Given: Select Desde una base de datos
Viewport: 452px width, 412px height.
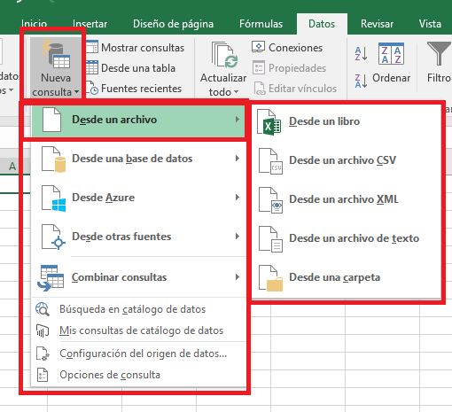Looking at the screenshot, I should pos(138,159).
